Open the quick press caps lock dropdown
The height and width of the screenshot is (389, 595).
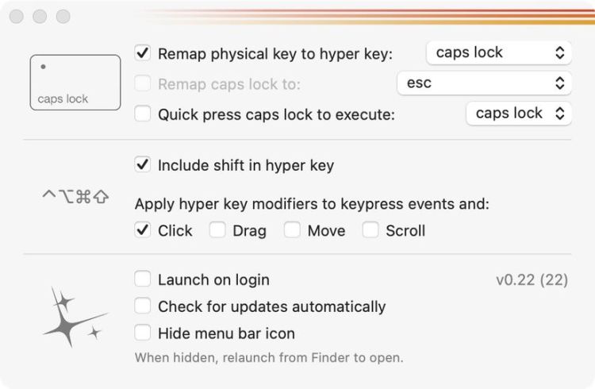(x=519, y=113)
